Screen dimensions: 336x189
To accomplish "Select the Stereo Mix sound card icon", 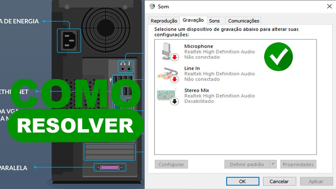I will tap(168, 96).
